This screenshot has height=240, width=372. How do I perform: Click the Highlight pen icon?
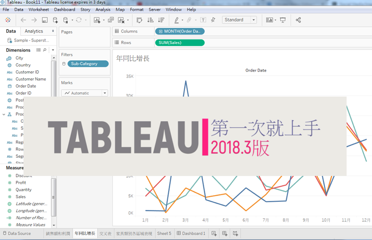(176, 20)
